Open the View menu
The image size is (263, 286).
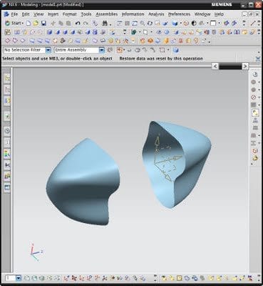(38, 14)
